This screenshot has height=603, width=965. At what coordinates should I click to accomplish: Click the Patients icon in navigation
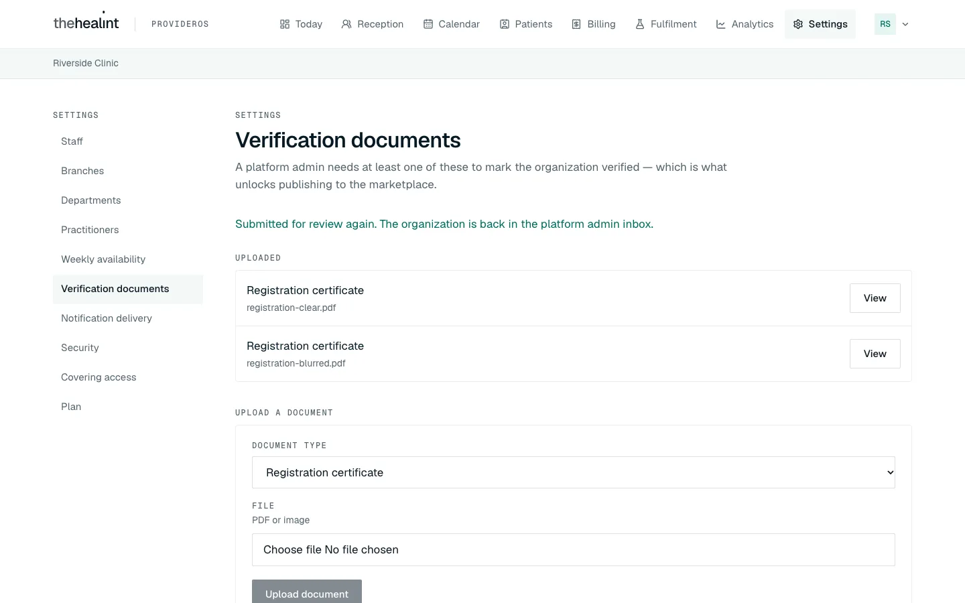click(x=505, y=24)
